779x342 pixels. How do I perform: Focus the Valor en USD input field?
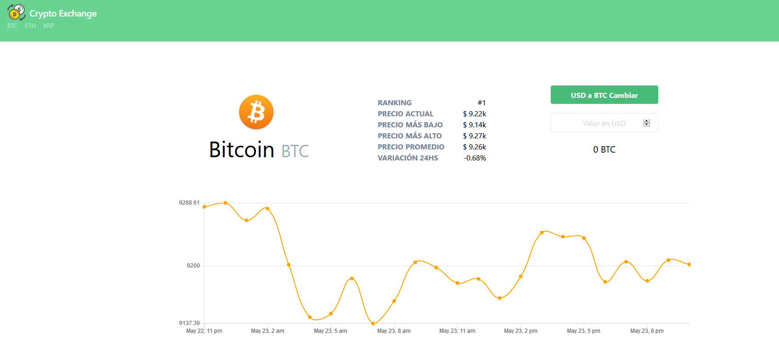[597, 123]
